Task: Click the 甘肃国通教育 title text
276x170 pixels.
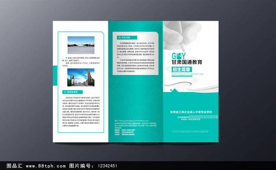Action: click(x=187, y=62)
